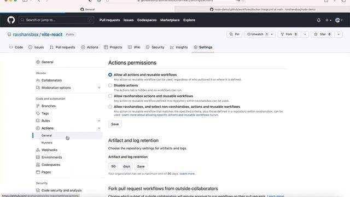Screen dimensions: 350x197
Task: Switch to the Wiki tab
Action: tap(134, 47)
